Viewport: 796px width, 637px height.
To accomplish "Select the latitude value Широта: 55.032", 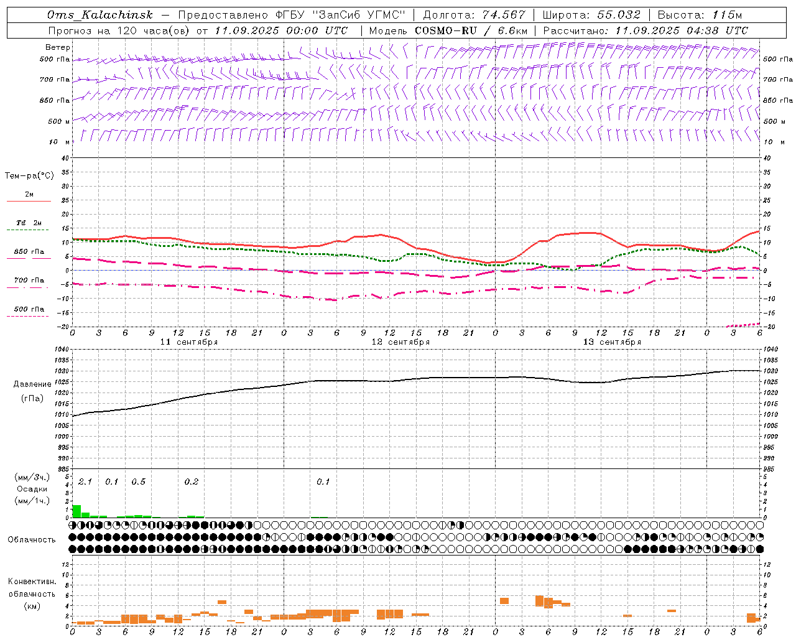I will tap(591, 15).
